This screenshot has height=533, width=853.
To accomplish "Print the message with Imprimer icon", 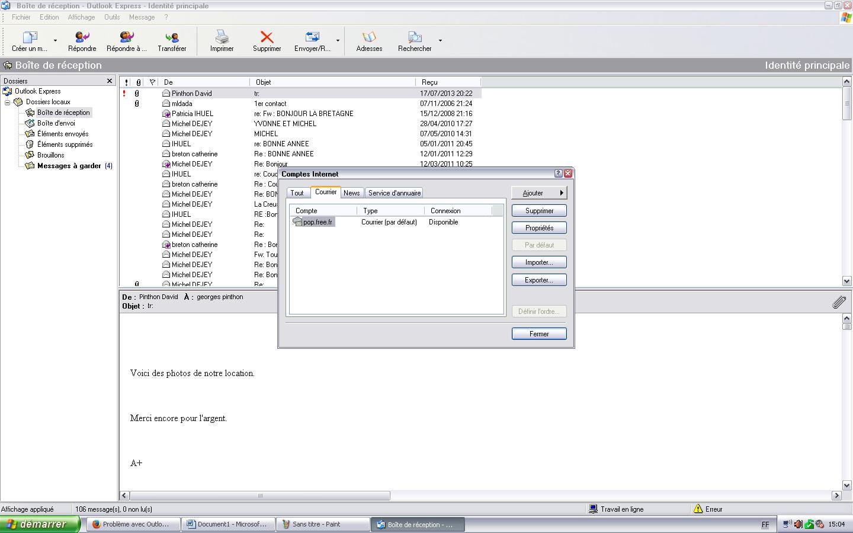I will tap(222, 38).
